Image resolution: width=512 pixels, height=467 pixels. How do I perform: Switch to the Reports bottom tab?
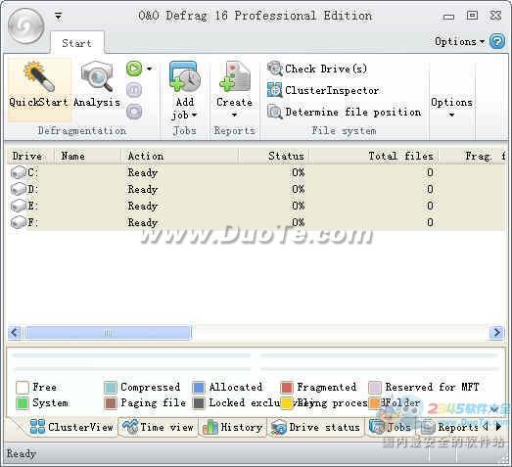(449, 427)
